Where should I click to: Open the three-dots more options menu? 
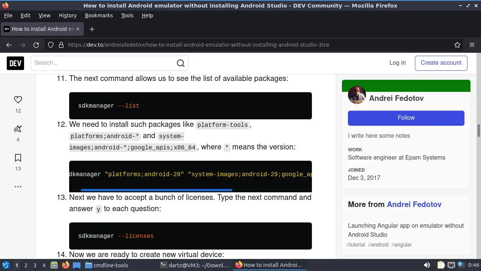coord(18,187)
